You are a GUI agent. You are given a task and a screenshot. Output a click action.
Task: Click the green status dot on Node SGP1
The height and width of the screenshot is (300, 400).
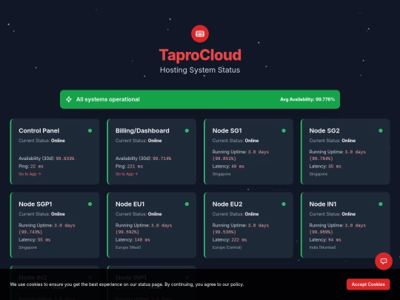(x=90, y=204)
